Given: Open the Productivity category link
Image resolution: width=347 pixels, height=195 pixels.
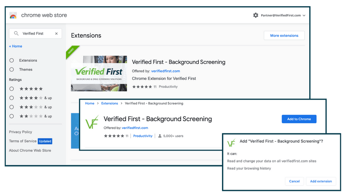Looking at the screenshot, I should pos(143,136).
